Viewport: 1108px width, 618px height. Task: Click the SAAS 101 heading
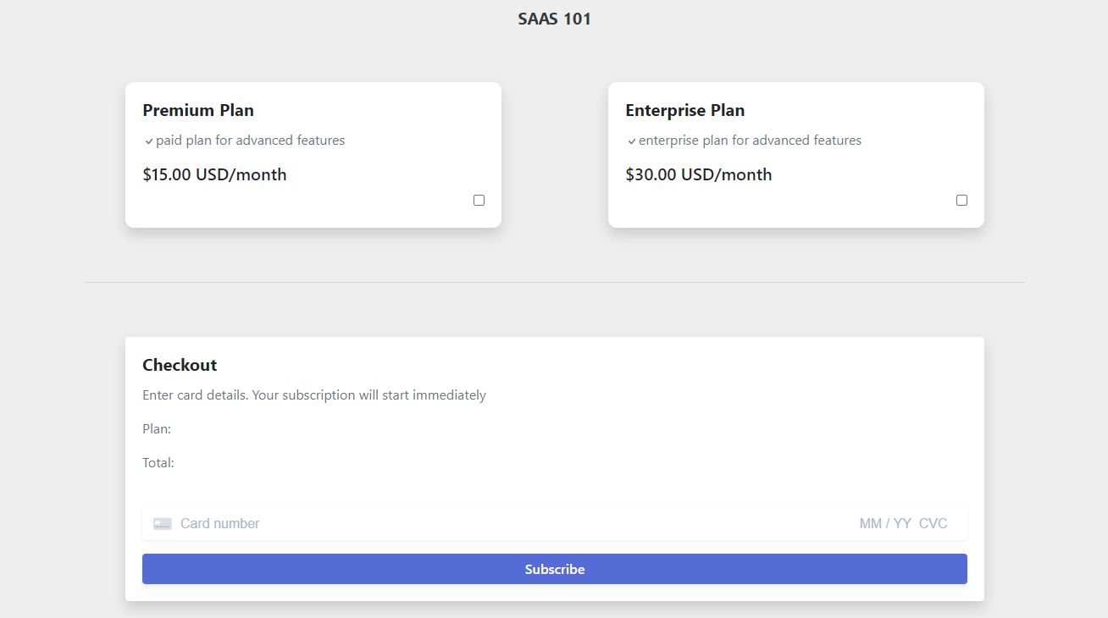(x=555, y=19)
